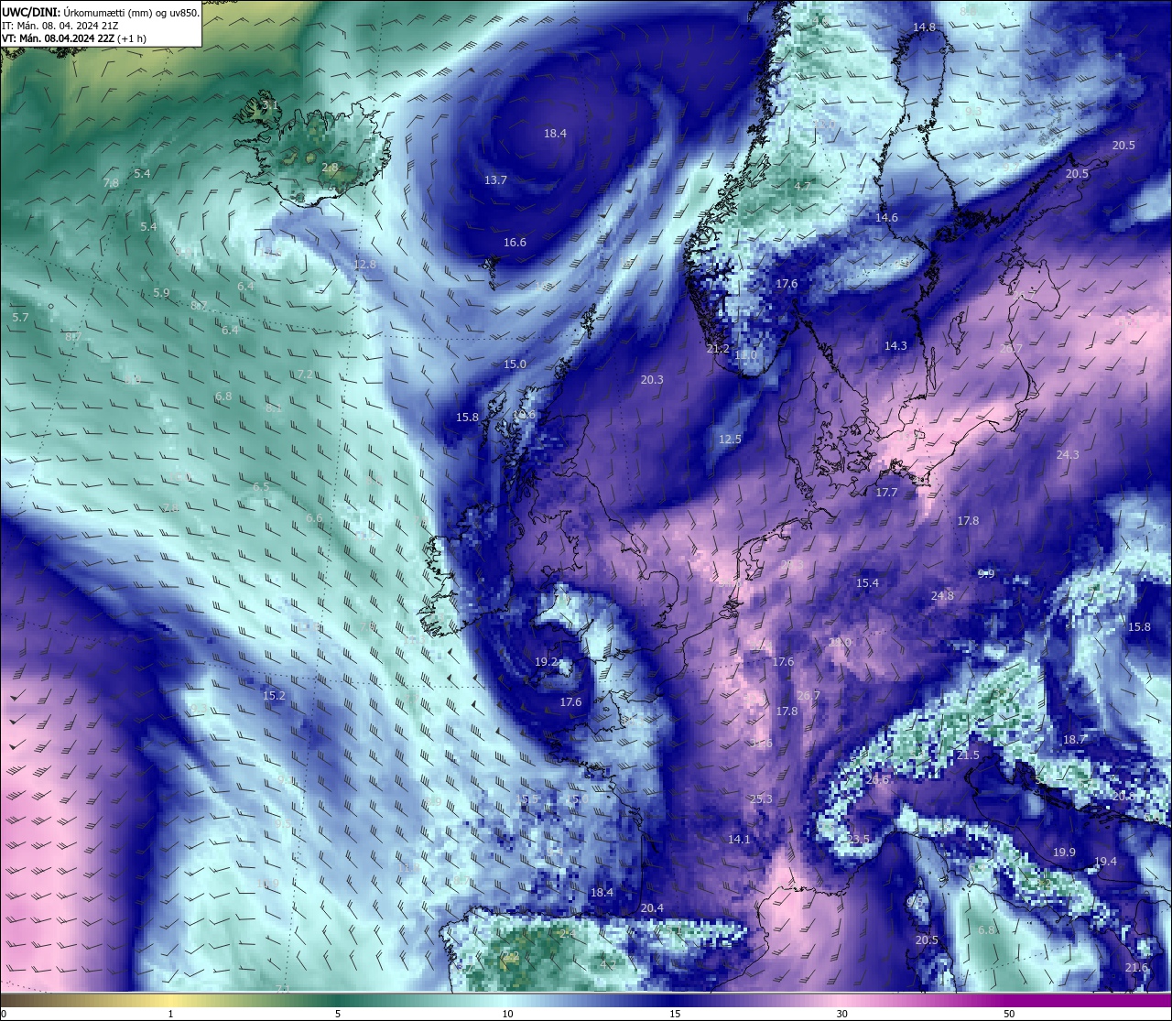Click the 15.4 value label
This screenshot has width=1172, height=1021.
coord(867,583)
